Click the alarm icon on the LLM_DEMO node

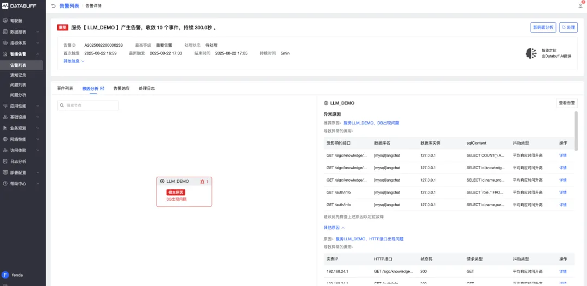[x=202, y=181]
